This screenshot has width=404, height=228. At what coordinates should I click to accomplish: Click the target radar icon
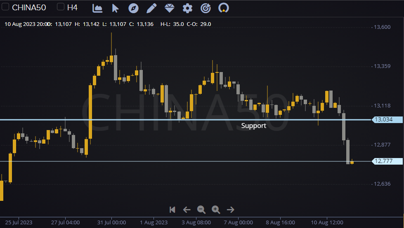(x=206, y=8)
